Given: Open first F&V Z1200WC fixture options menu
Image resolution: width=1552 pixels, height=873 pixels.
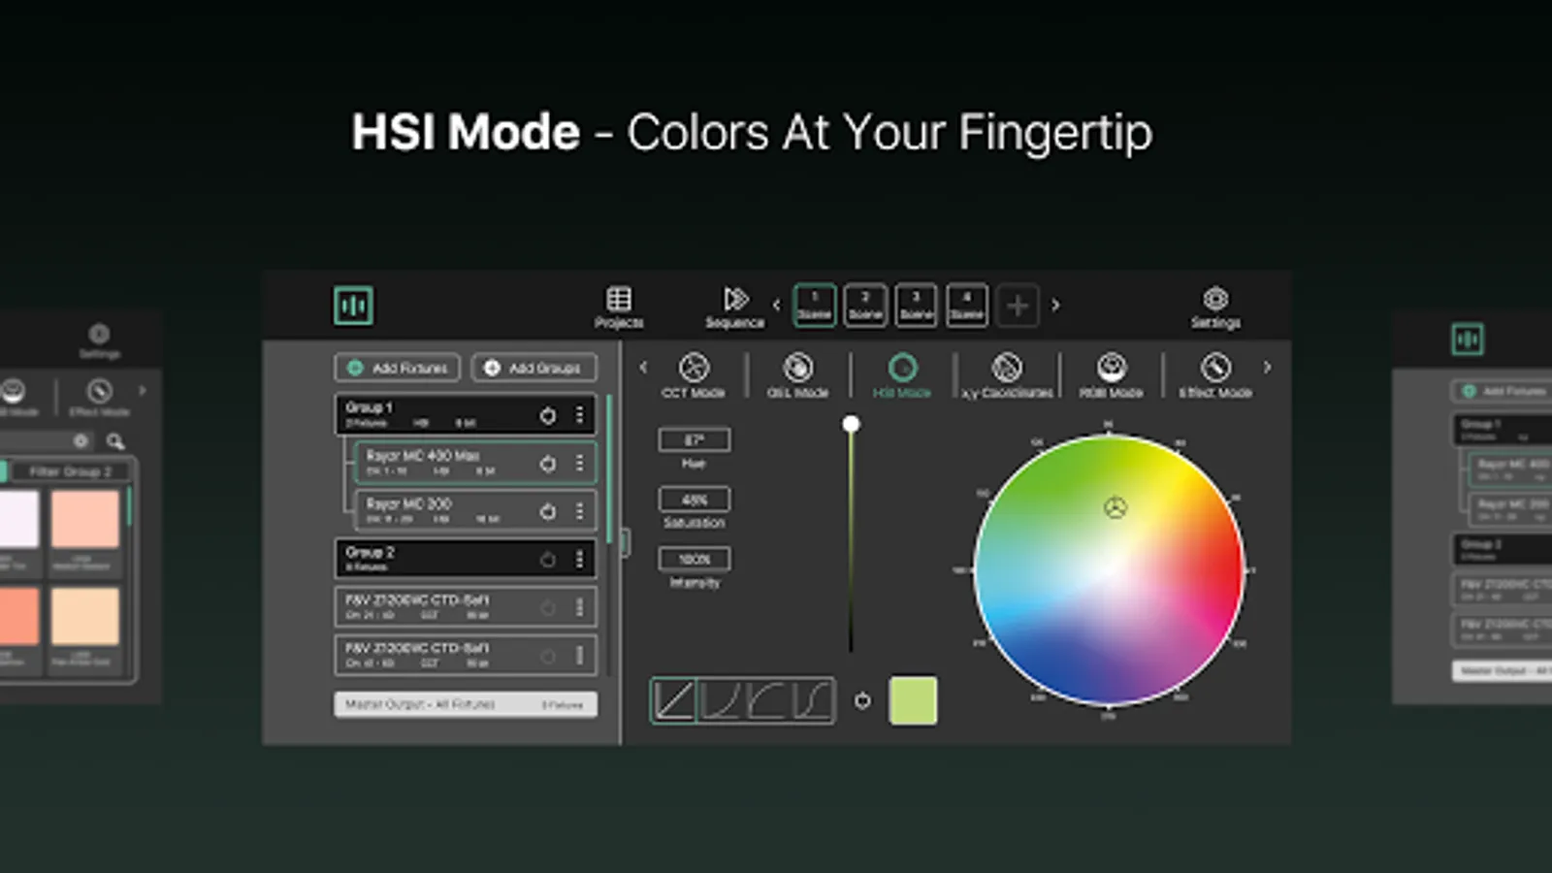Looking at the screenshot, I should click(x=580, y=607).
